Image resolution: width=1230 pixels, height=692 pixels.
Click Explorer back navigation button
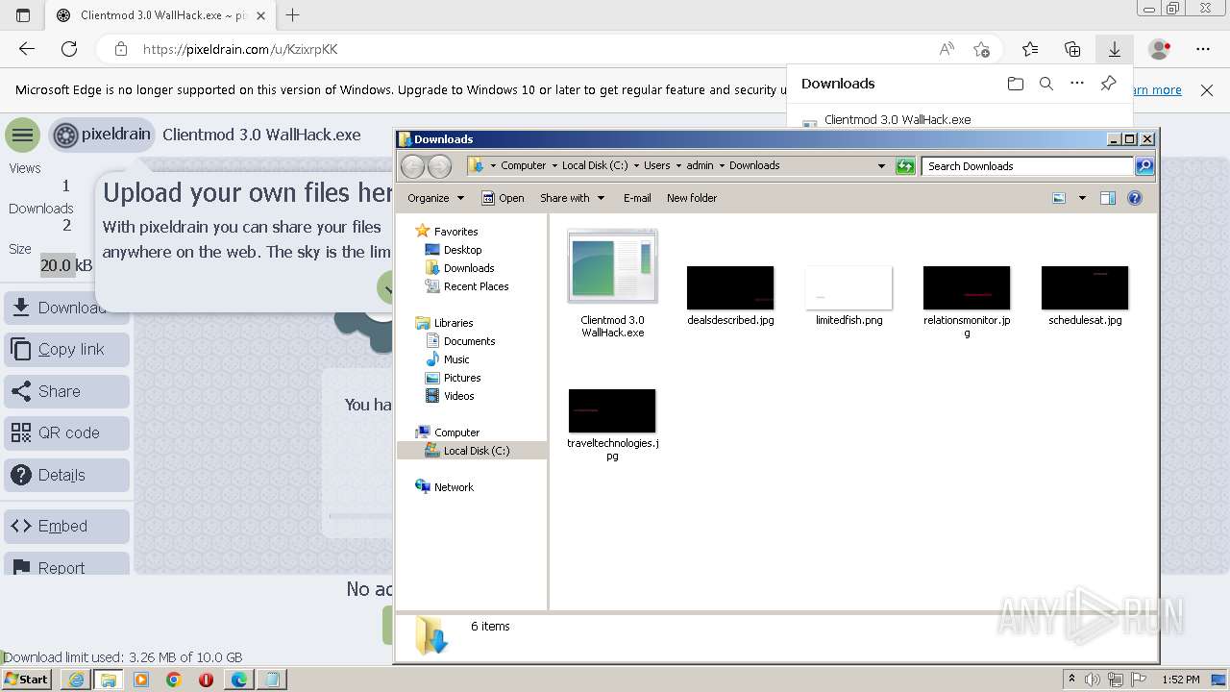pos(412,166)
